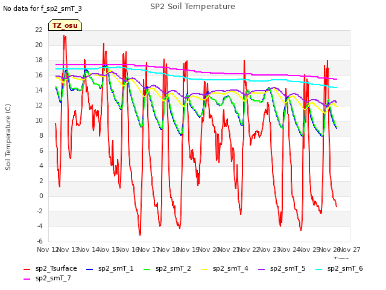Click the 2 y-axis tick label
The height and width of the screenshot is (290, 386).
41,181
